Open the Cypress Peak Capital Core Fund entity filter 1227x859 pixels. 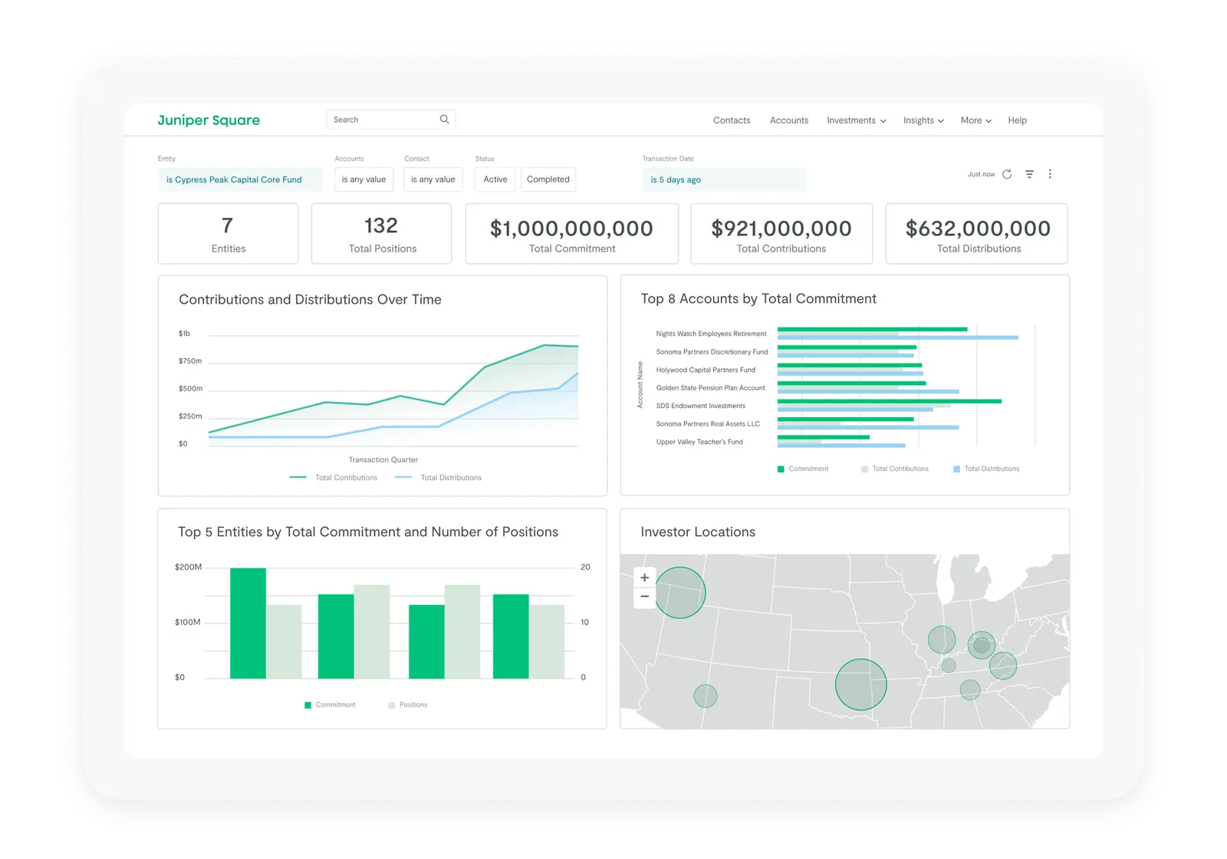pos(239,179)
